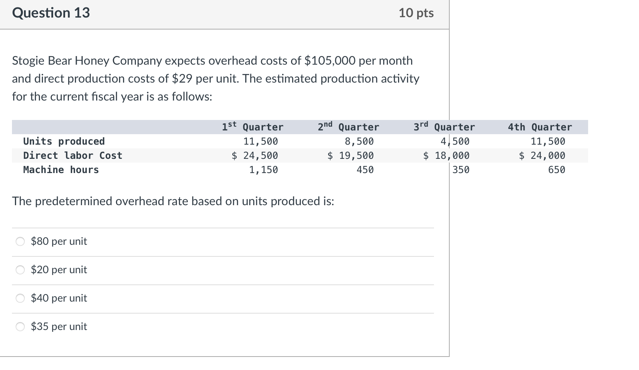Viewport: 639px width, 370px height.
Task: Click the $24,000 cell under 4th Quarter
Action: (x=542, y=155)
